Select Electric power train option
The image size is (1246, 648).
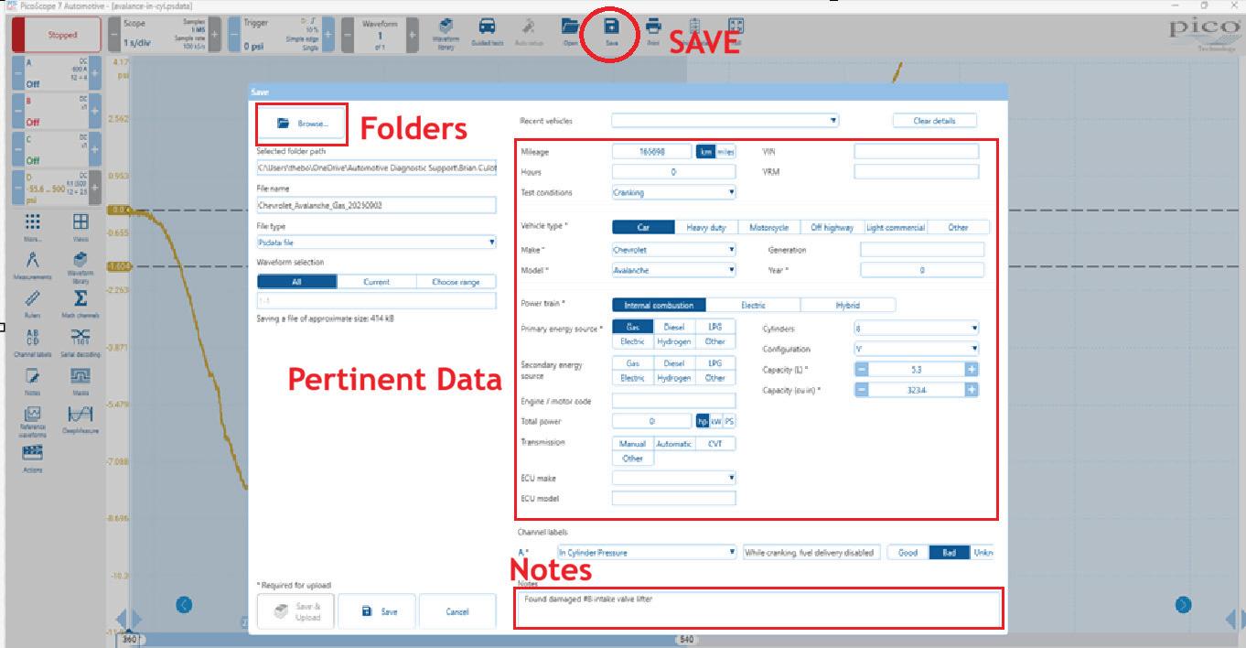[753, 305]
